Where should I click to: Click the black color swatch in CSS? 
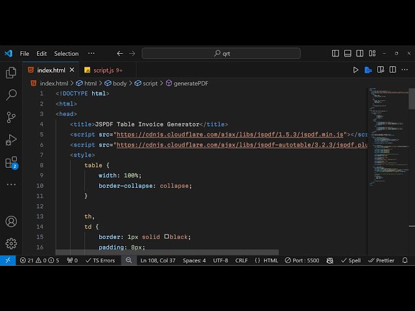[167, 236]
